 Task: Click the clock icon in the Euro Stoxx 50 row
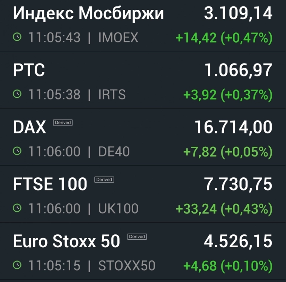tap(17, 265)
